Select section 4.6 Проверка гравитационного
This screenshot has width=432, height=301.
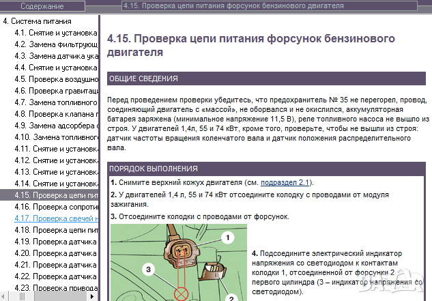57,91
